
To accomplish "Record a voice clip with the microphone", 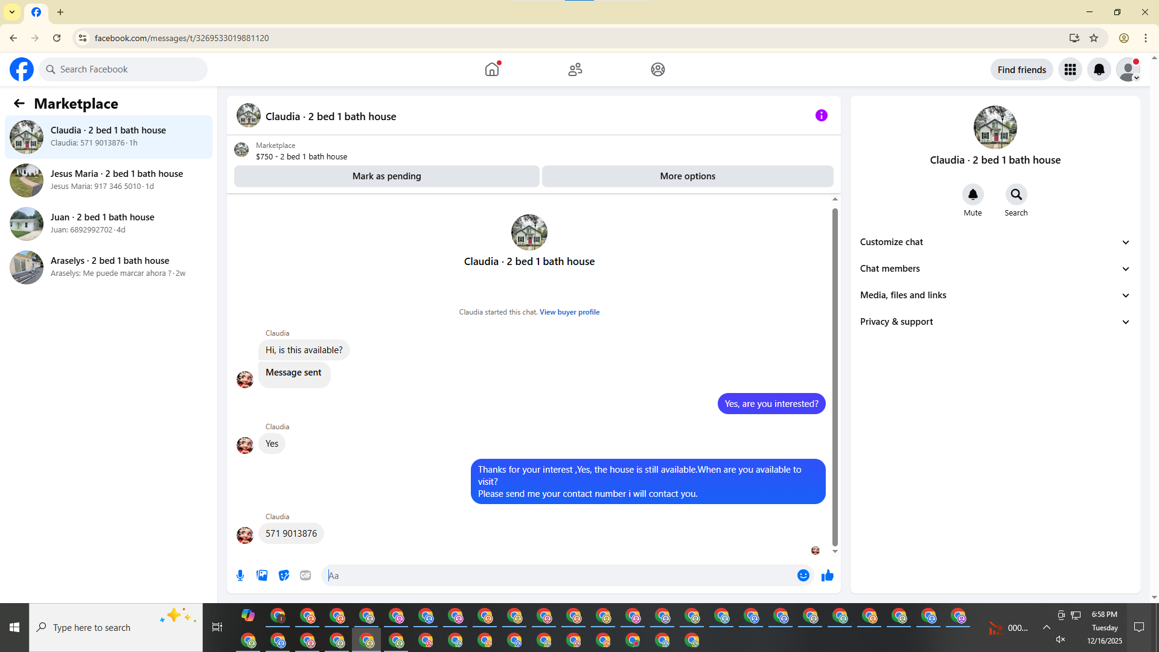I will click(x=240, y=575).
